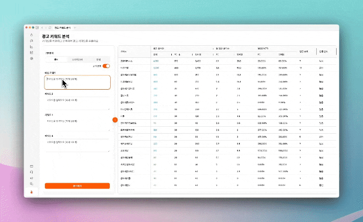The image size is (363, 222).
Task: Click the 52.2 average clicks cell
Action: coord(239,68)
